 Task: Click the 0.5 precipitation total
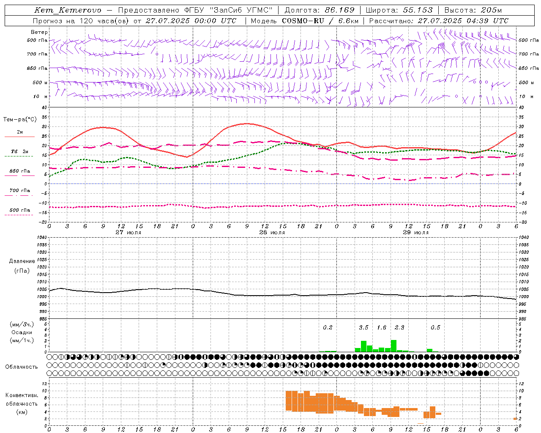click(x=435, y=327)
